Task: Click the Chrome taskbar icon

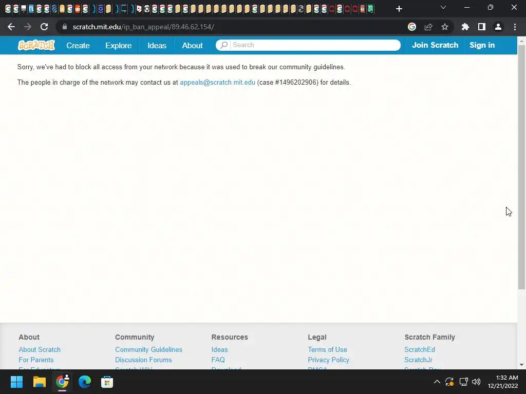Action: (62, 382)
